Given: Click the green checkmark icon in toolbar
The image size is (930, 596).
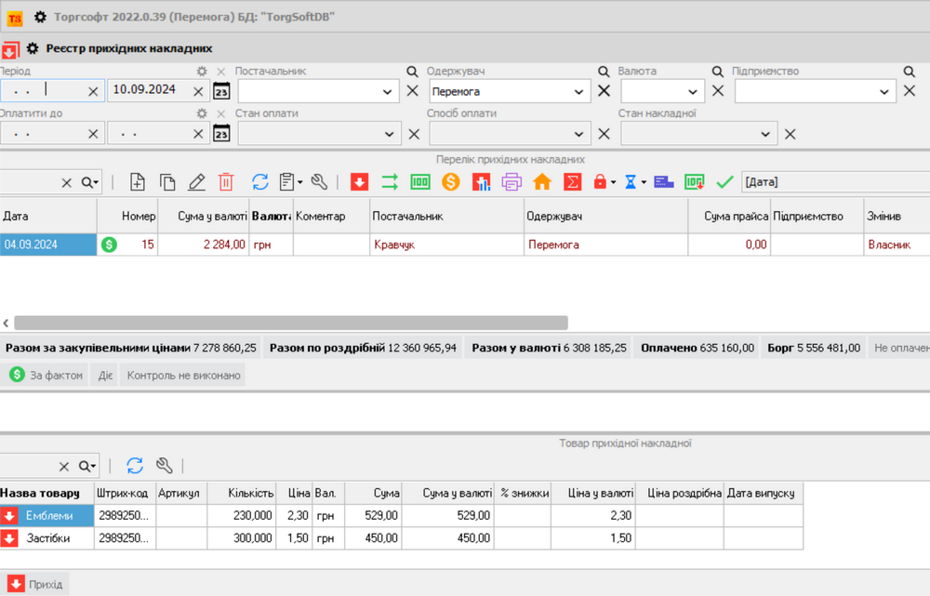Looking at the screenshot, I should (725, 182).
